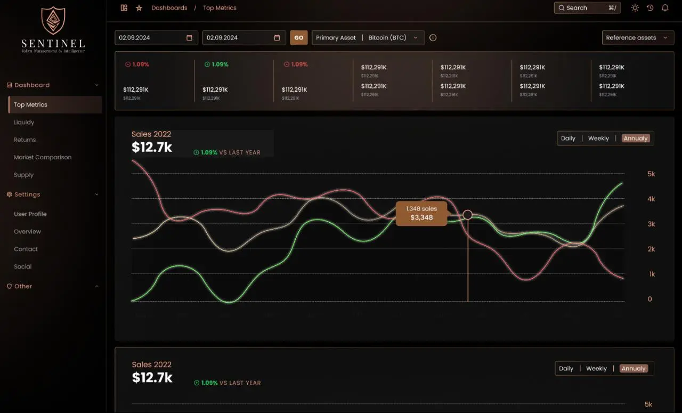
Task: Open the Returns sidebar page
Action: [x=25, y=140]
